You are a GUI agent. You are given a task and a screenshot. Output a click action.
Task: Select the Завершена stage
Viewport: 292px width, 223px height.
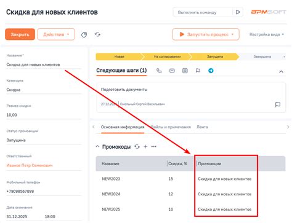pyautogui.click(x=262, y=57)
